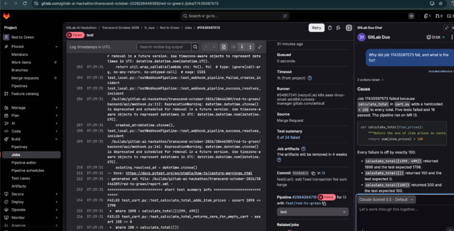
Task: Click the browser address bar URL
Action: pos(130,3)
